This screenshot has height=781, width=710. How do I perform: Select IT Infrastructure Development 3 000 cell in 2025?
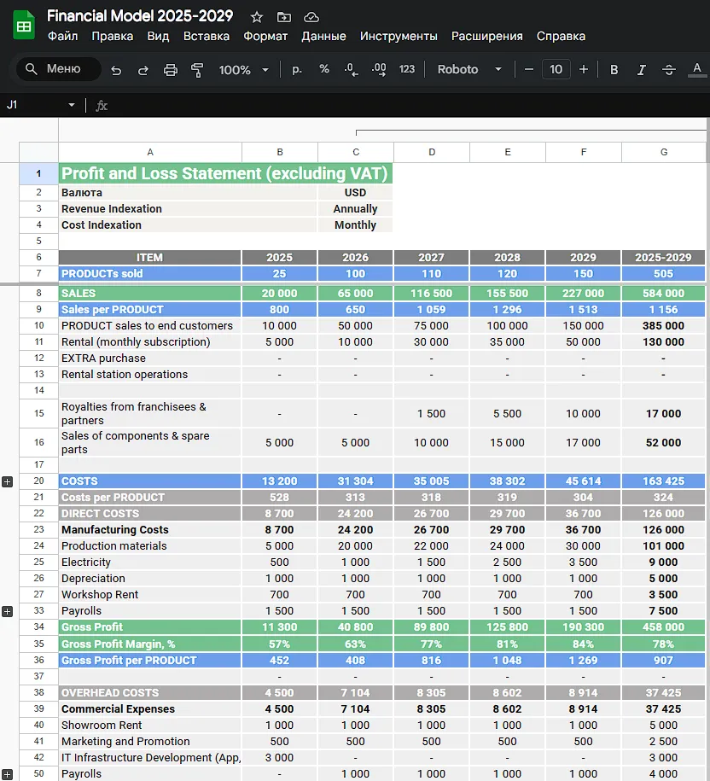coord(279,758)
